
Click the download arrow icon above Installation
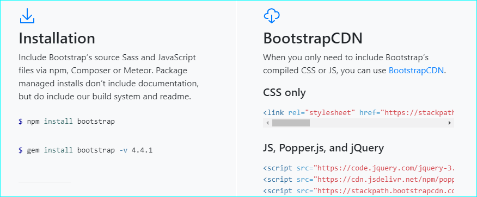27,16
